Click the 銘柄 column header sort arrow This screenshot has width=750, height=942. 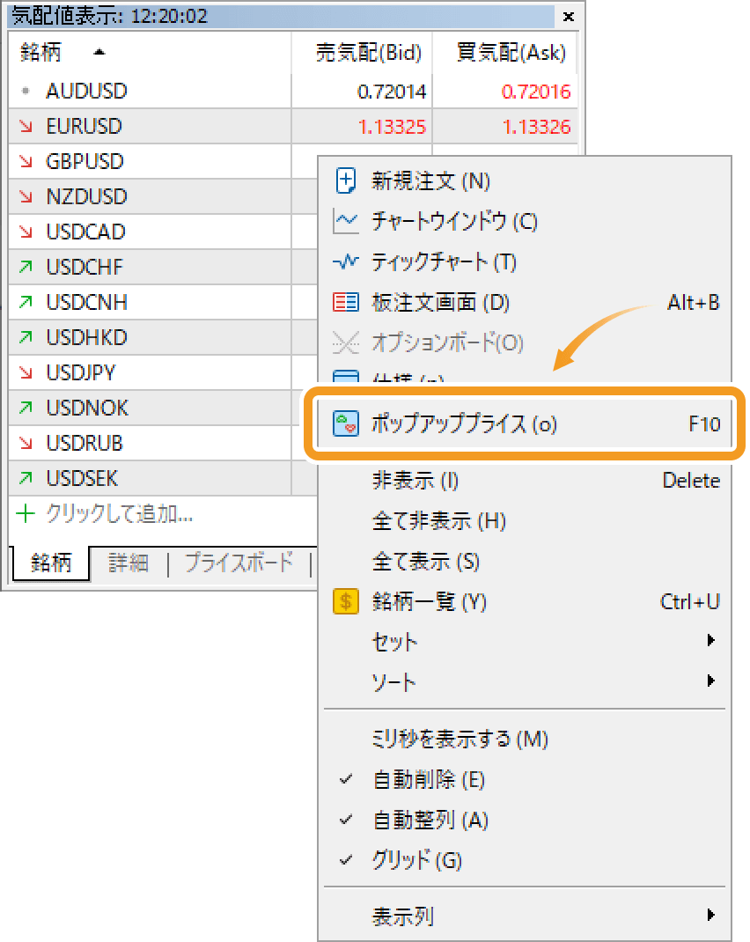point(99,52)
